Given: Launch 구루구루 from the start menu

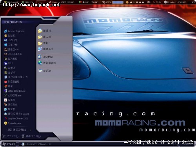Looking at the screenshot, I should pyautogui.click(x=11, y=45).
